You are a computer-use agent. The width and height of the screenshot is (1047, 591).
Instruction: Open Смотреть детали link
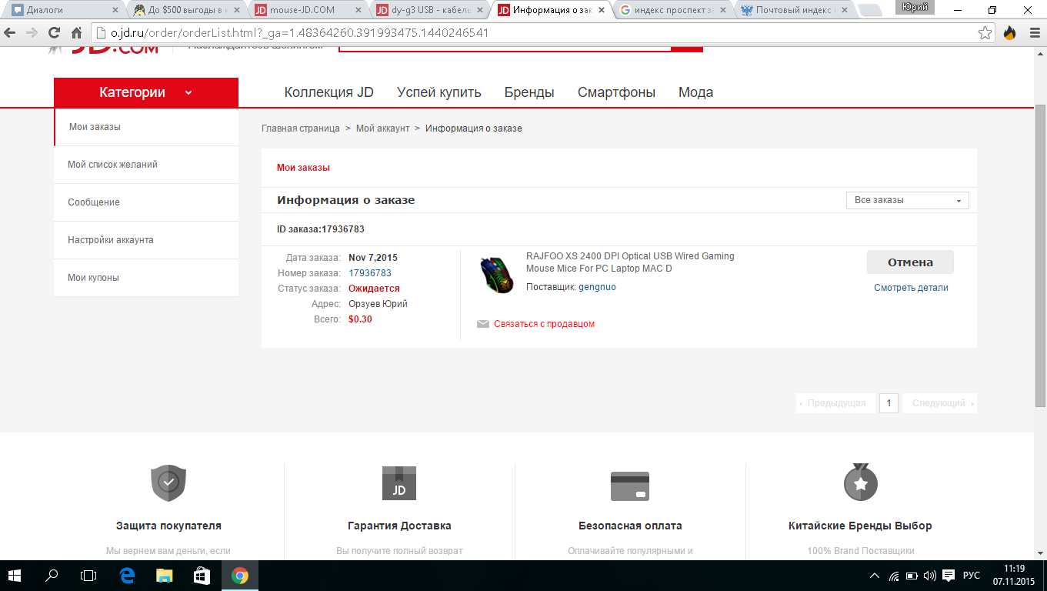pyautogui.click(x=911, y=288)
